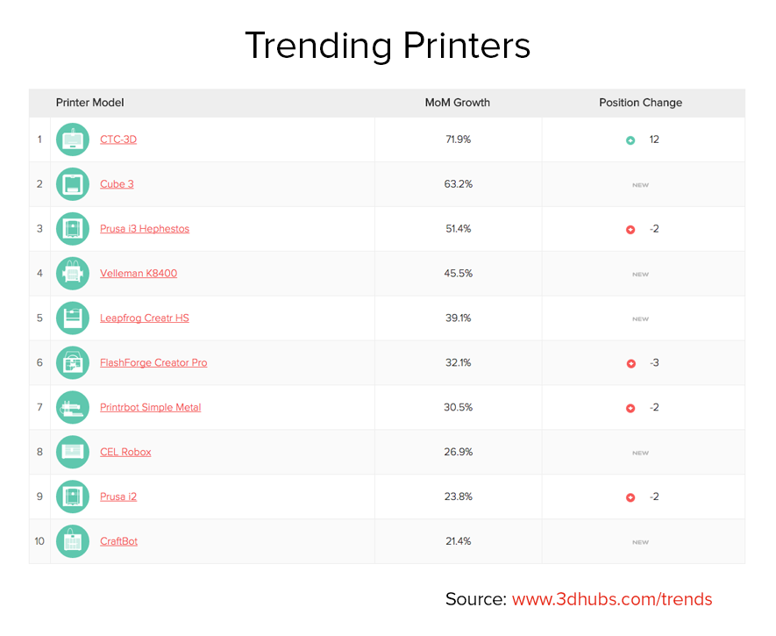
Task: Open the Cube 3 link
Action: (x=117, y=184)
